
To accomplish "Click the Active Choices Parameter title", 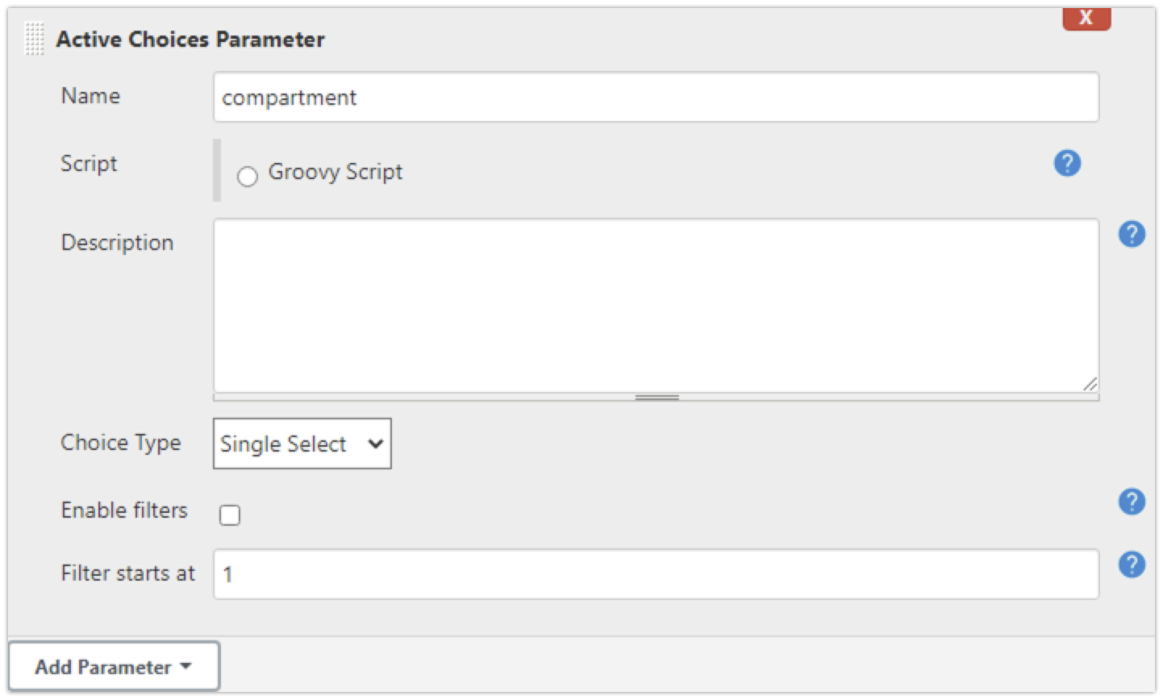I will (x=190, y=39).
